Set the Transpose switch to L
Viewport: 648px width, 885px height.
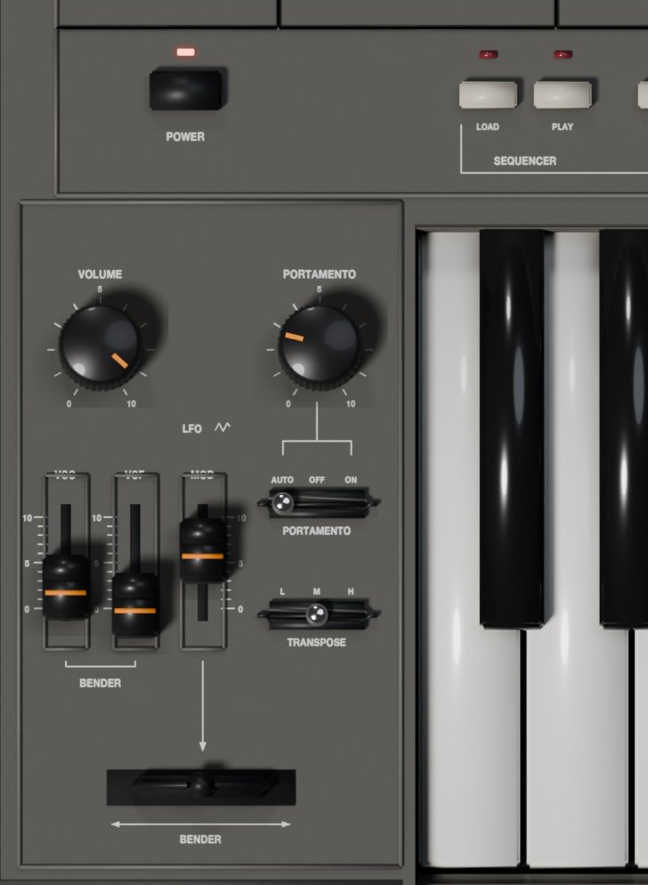pyautogui.click(x=283, y=614)
